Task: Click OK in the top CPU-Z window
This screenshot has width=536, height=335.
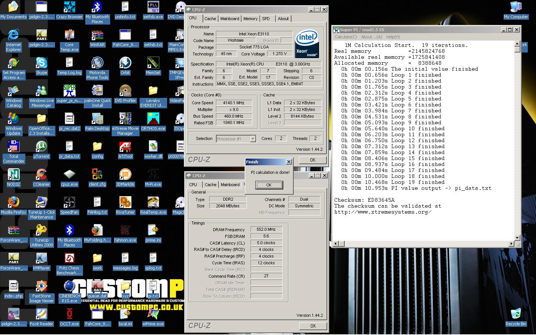Action: (x=313, y=160)
